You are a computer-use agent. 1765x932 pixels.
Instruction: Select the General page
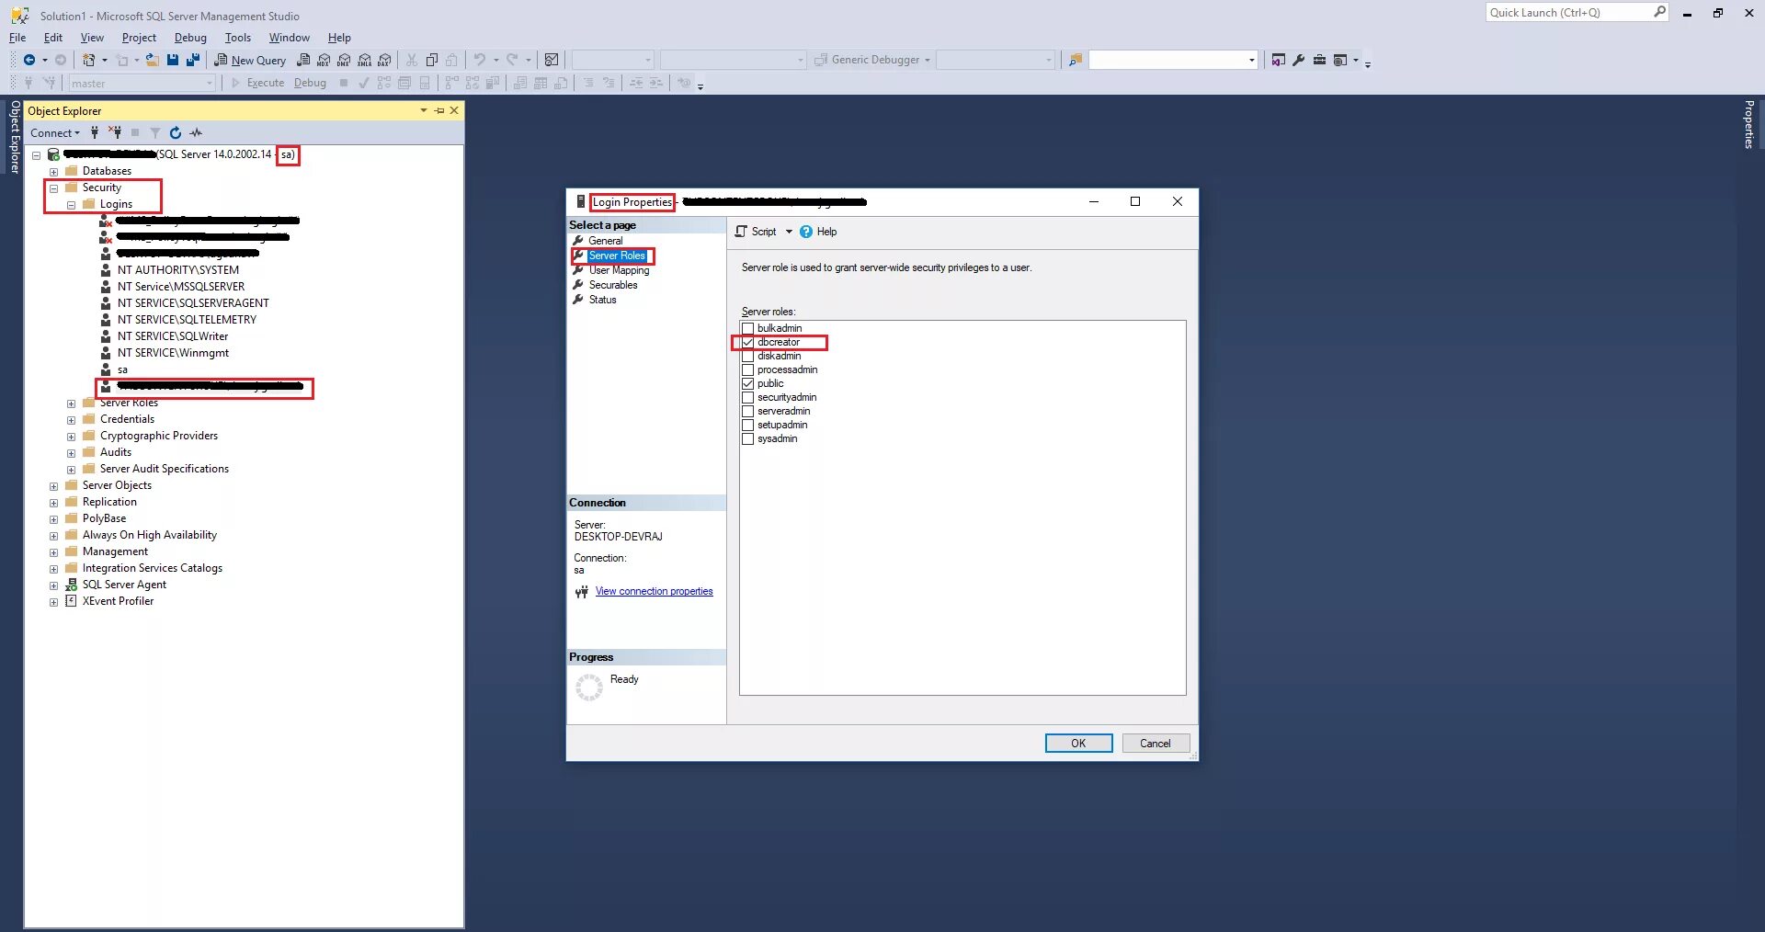[x=605, y=241]
